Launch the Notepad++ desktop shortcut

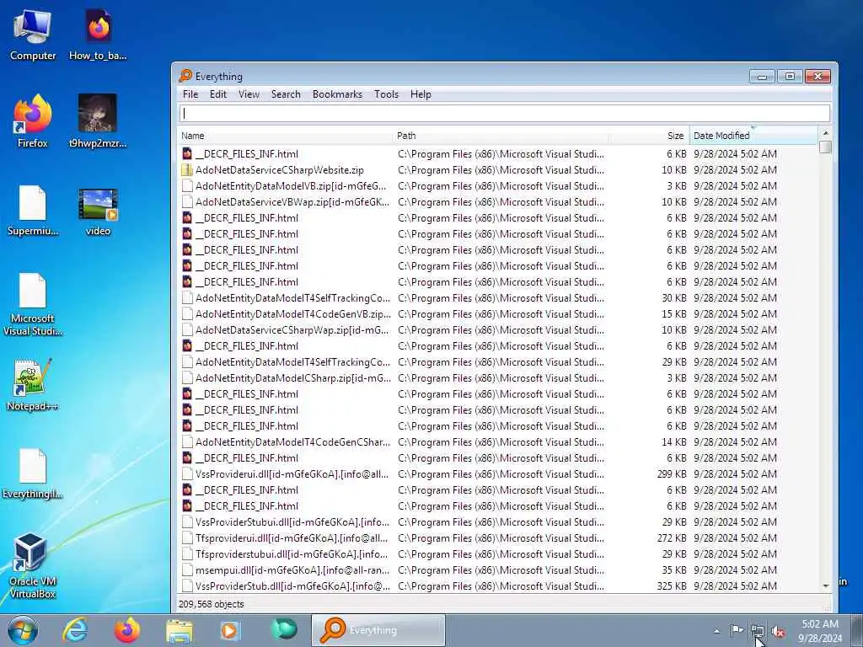33,385
